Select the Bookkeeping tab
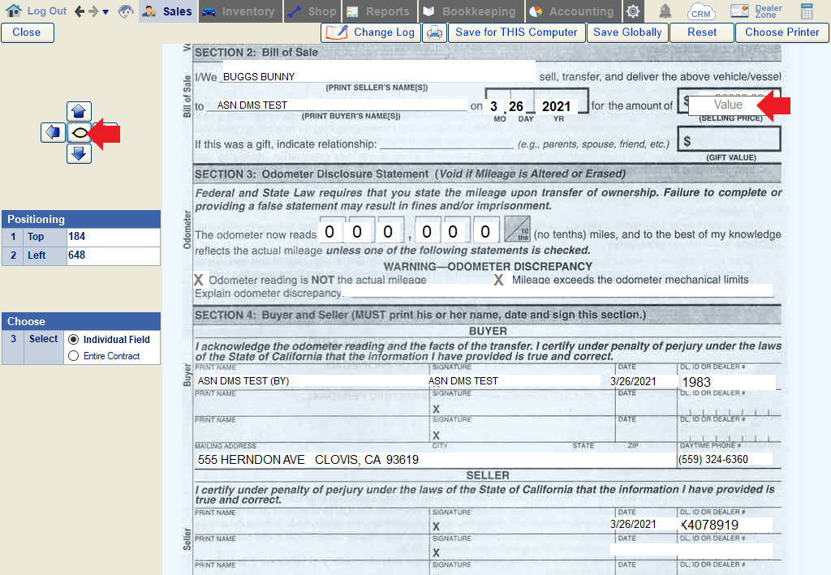 471,11
